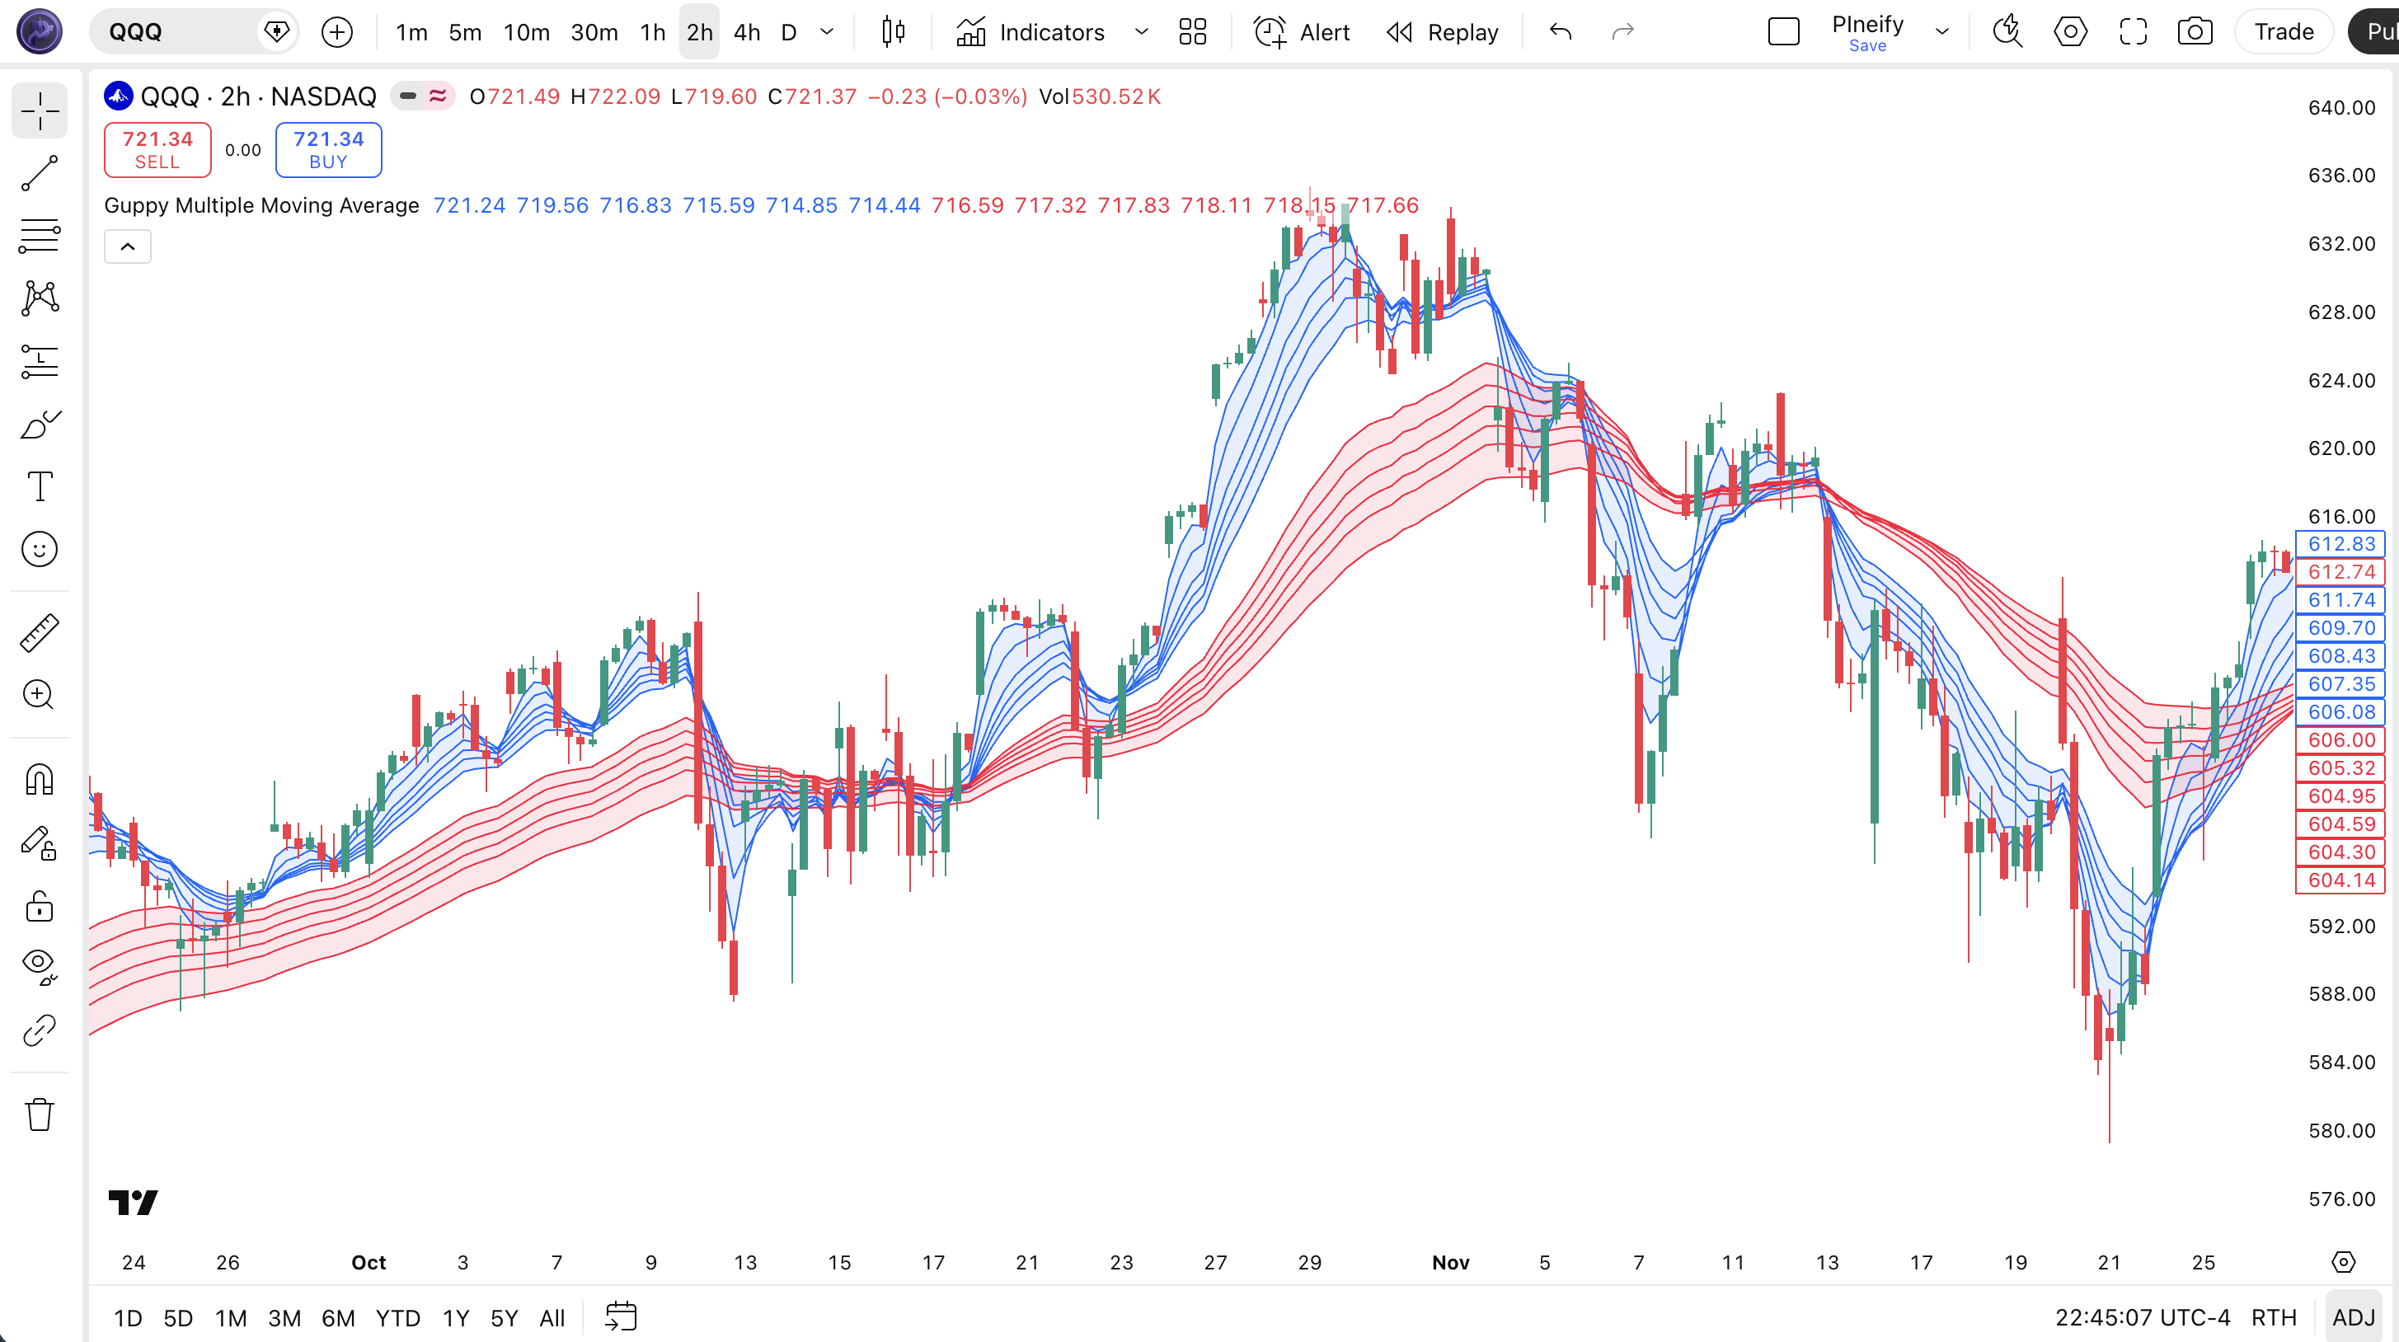The height and width of the screenshot is (1342, 2399).
Task: Open the RTH session selector
Action: click(x=2273, y=1318)
